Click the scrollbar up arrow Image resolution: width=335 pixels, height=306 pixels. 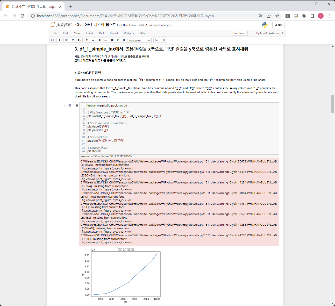tap(333, 46)
